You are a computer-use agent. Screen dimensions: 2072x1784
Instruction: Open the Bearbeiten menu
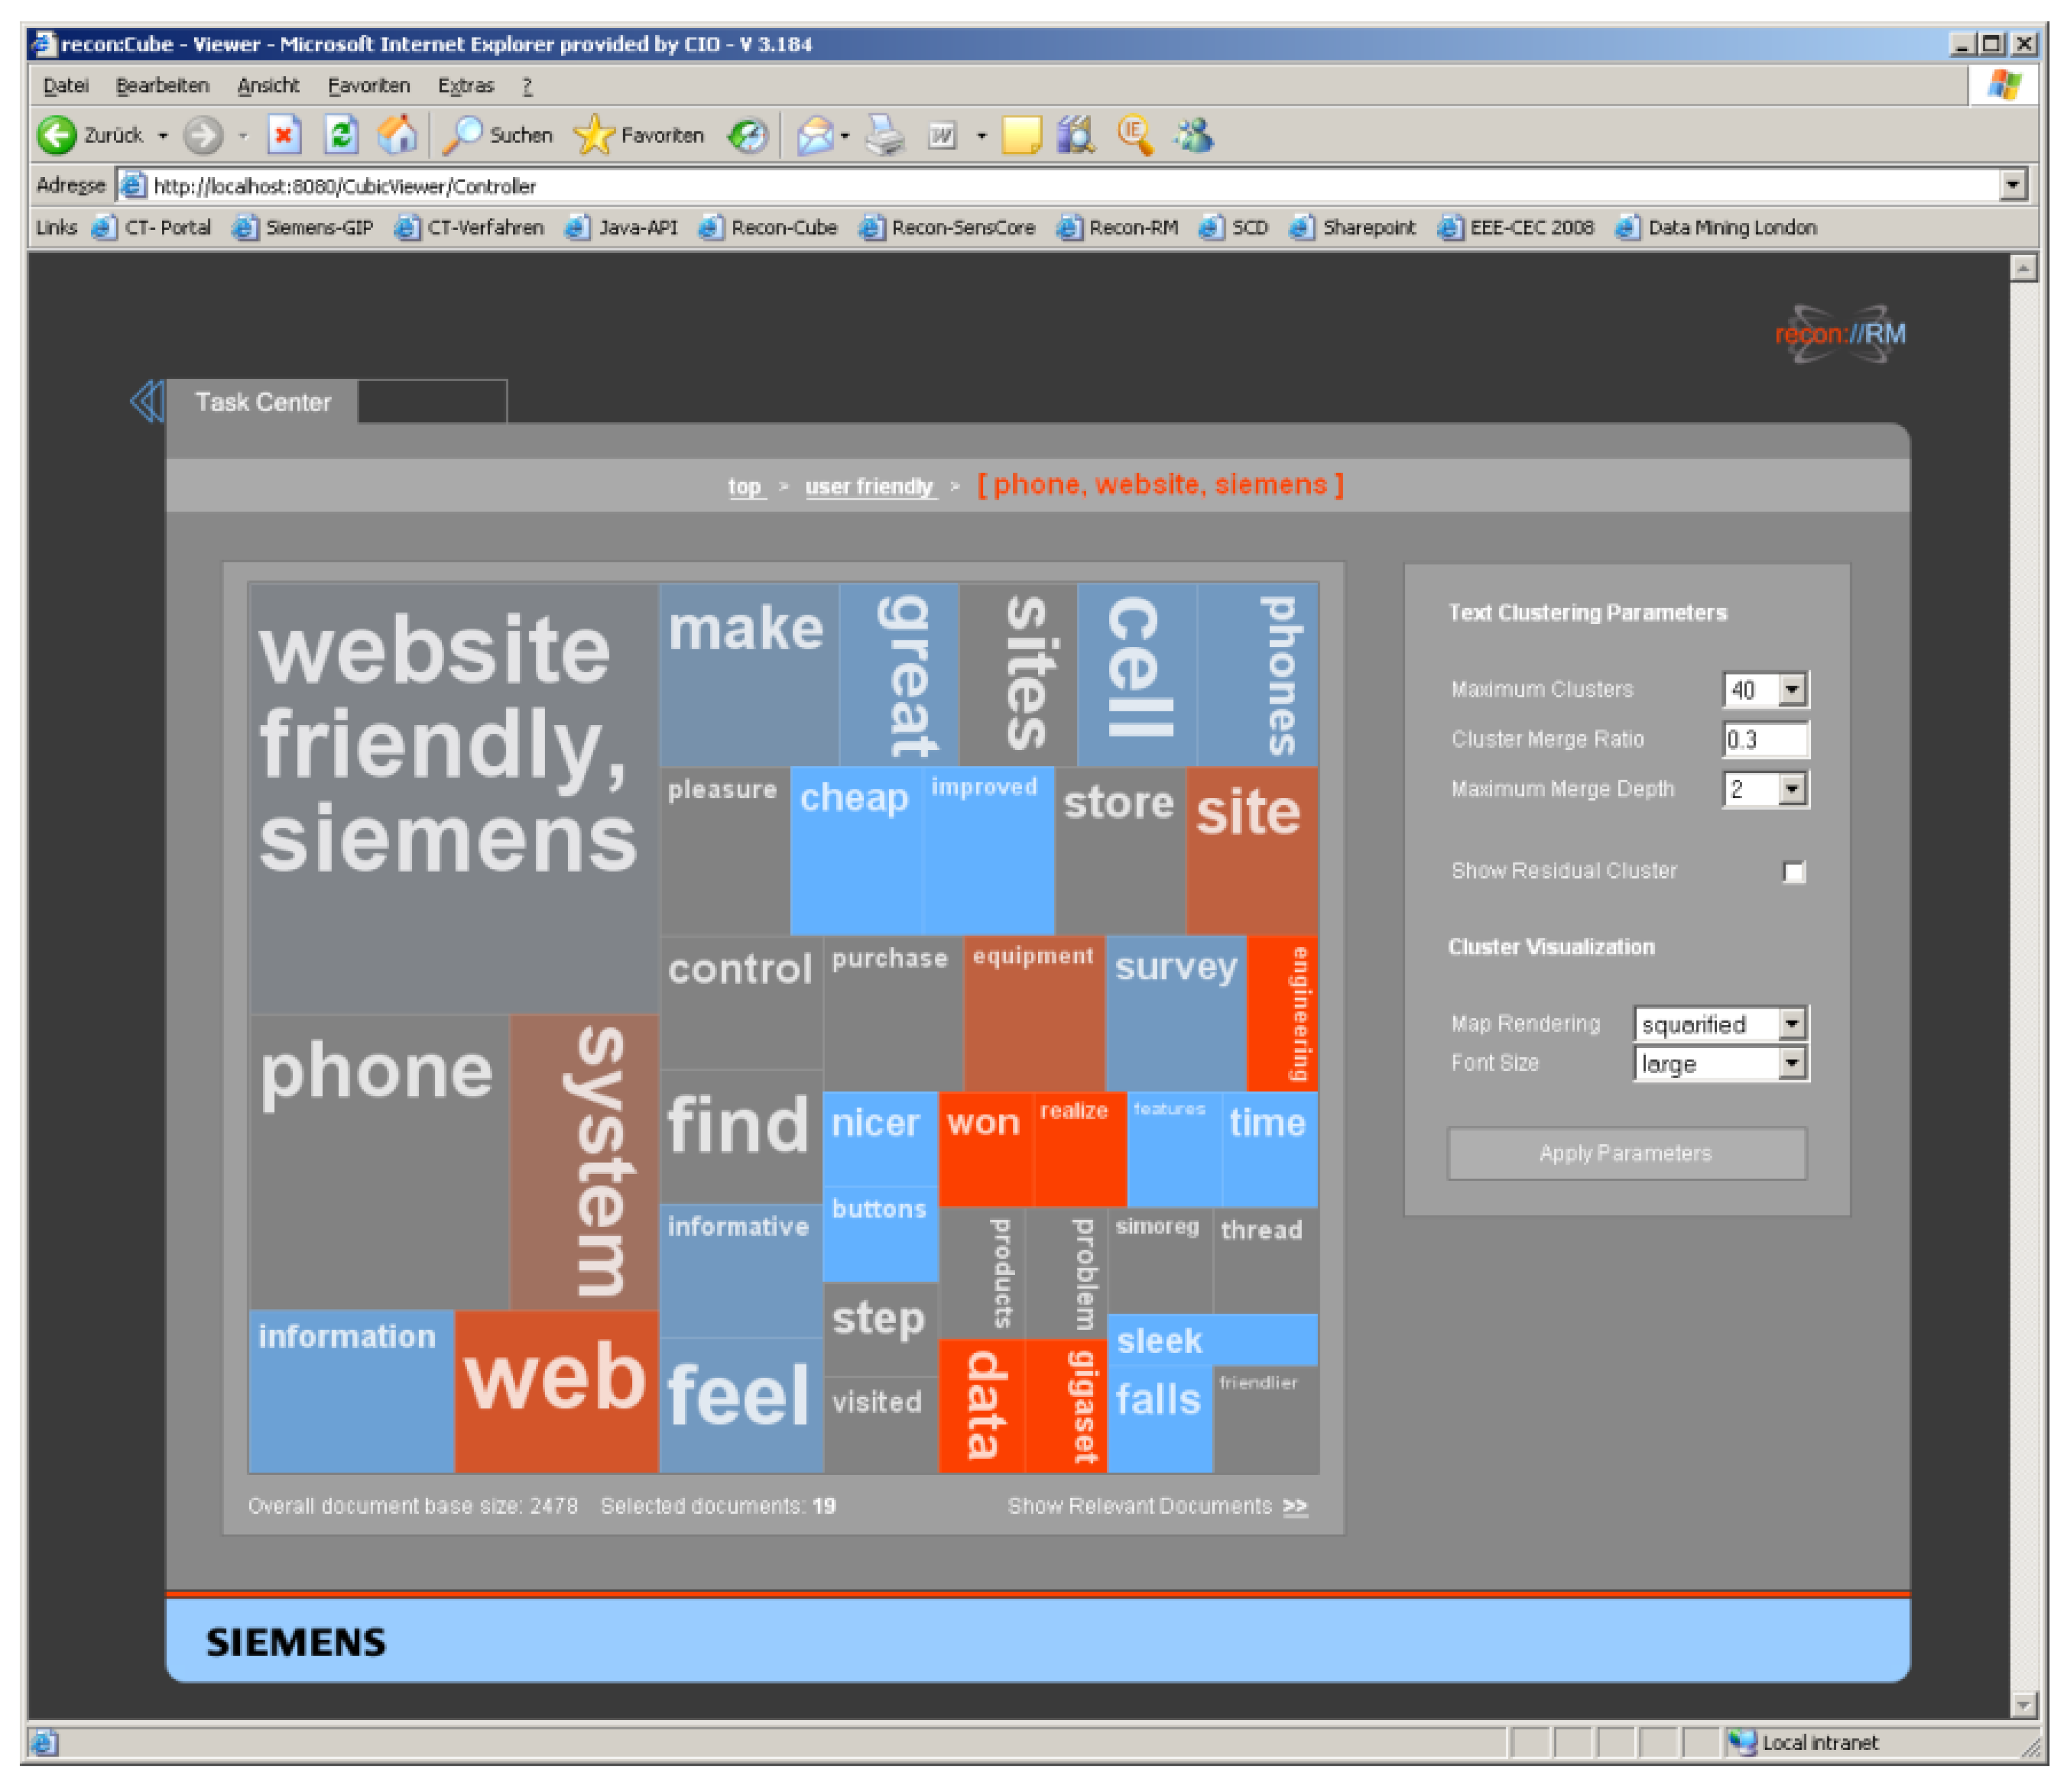(x=163, y=86)
